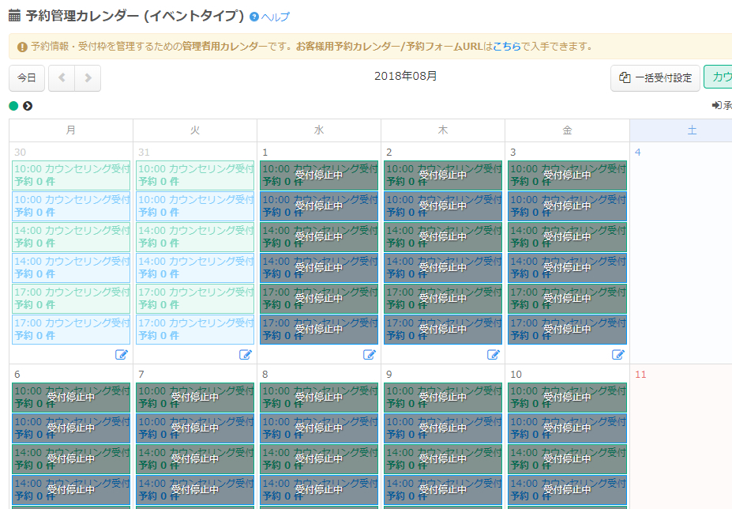Click edit icon for August 2 cell
The height and width of the screenshot is (509, 732).
494,355
